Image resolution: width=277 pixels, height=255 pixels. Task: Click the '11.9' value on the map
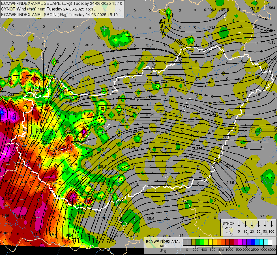(x=255, y=8)
